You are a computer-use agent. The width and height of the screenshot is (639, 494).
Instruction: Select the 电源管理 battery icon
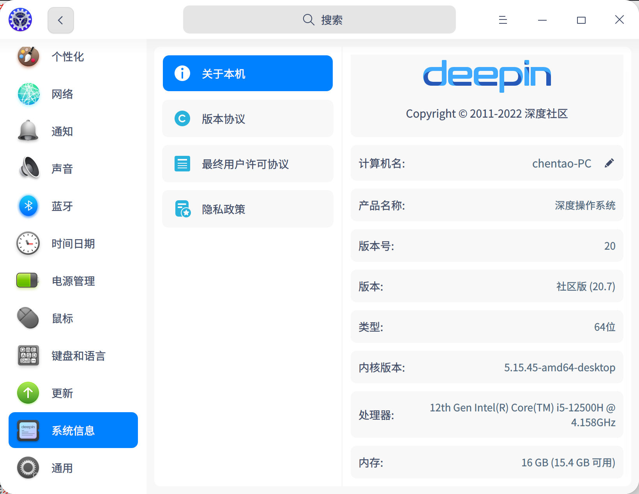click(28, 281)
